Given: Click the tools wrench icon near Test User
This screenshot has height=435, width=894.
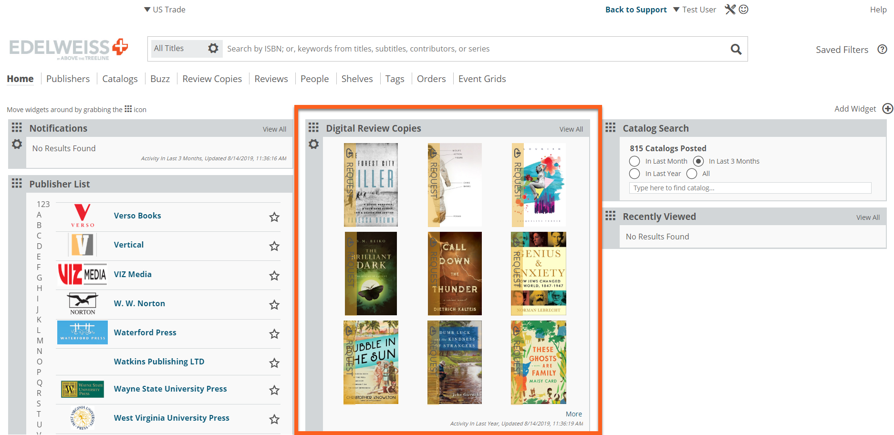Looking at the screenshot, I should pyautogui.click(x=730, y=10).
